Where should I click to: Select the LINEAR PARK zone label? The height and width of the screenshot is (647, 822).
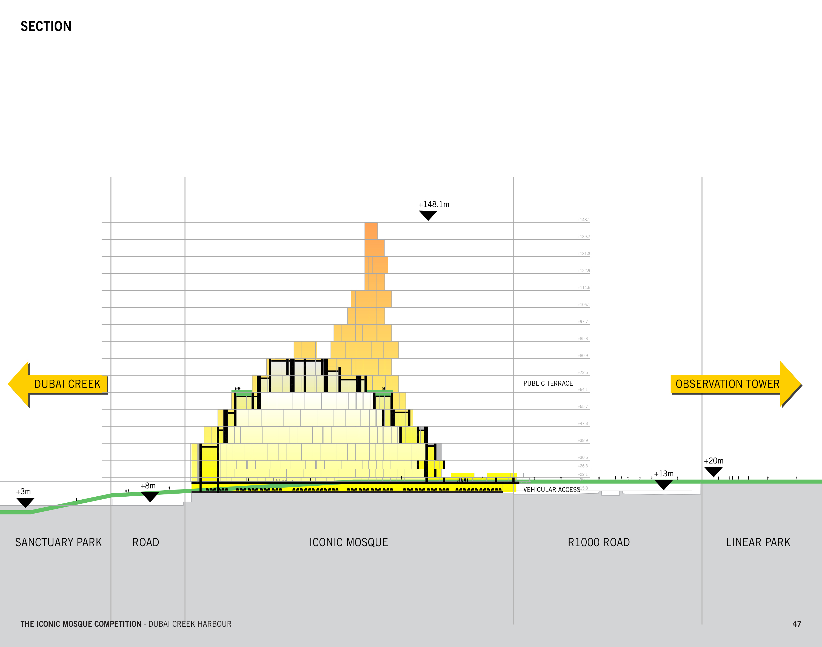pyautogui.click(x=758, y=542)
